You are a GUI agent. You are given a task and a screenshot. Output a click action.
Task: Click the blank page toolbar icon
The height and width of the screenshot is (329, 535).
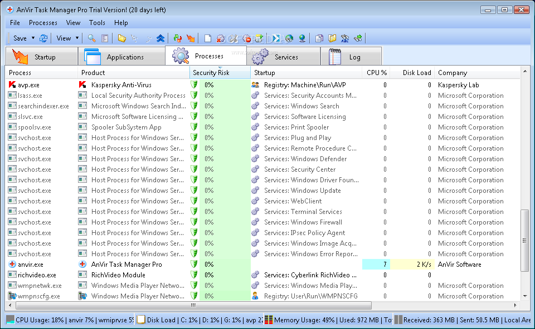[x=208, y=38]
